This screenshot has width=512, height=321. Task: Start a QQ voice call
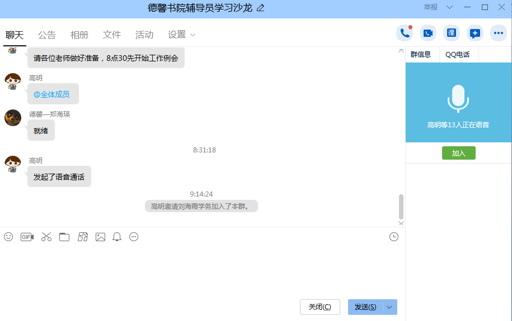[x=405, y=33]
